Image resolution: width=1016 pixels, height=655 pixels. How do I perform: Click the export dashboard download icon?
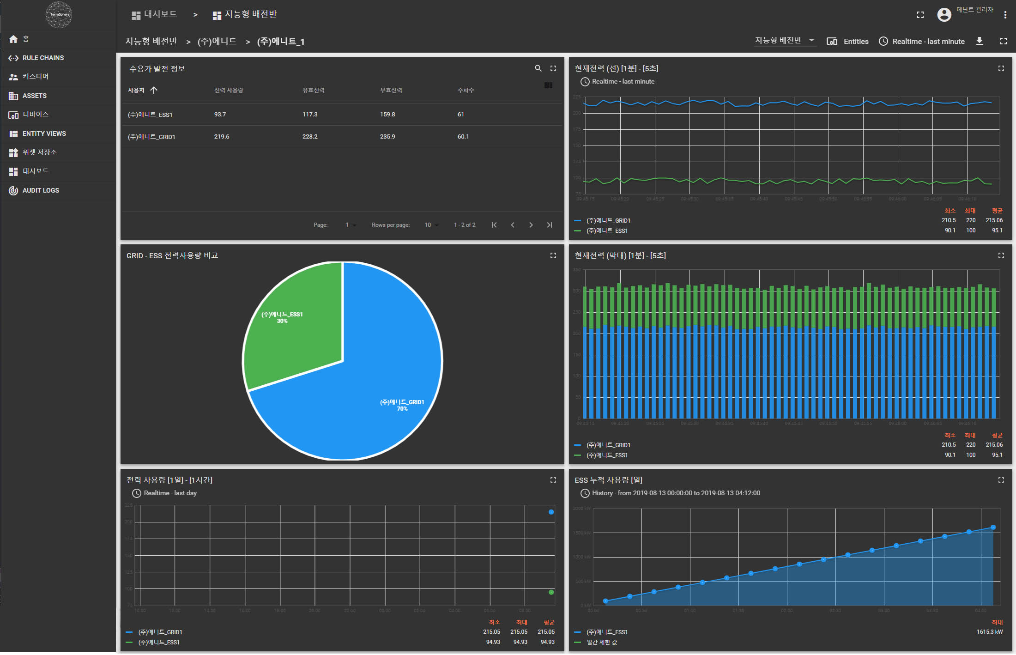click(x=979, y=41)
